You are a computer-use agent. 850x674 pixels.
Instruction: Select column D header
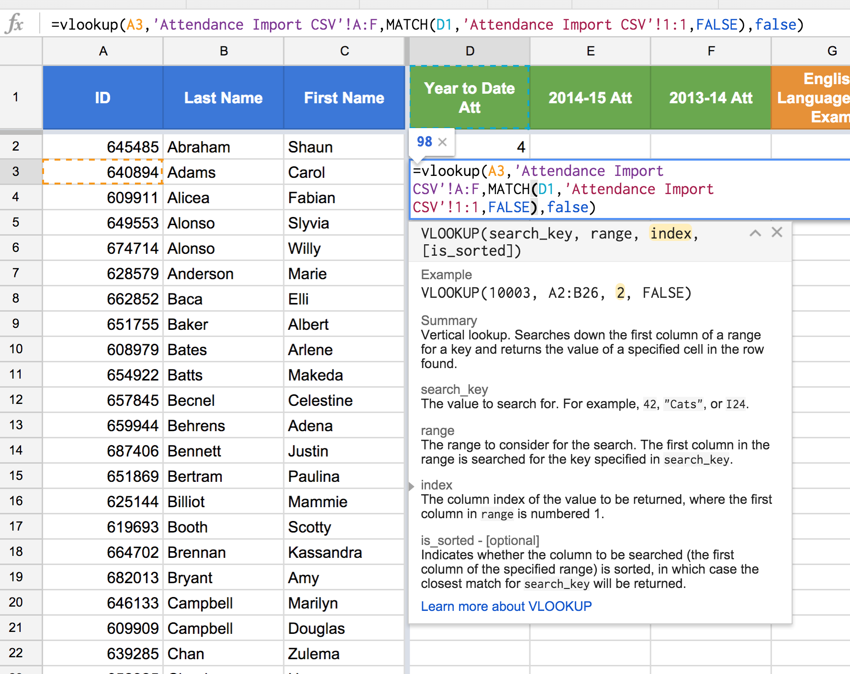coord(470,51)
